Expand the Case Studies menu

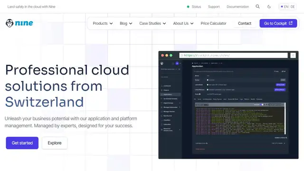152,23
